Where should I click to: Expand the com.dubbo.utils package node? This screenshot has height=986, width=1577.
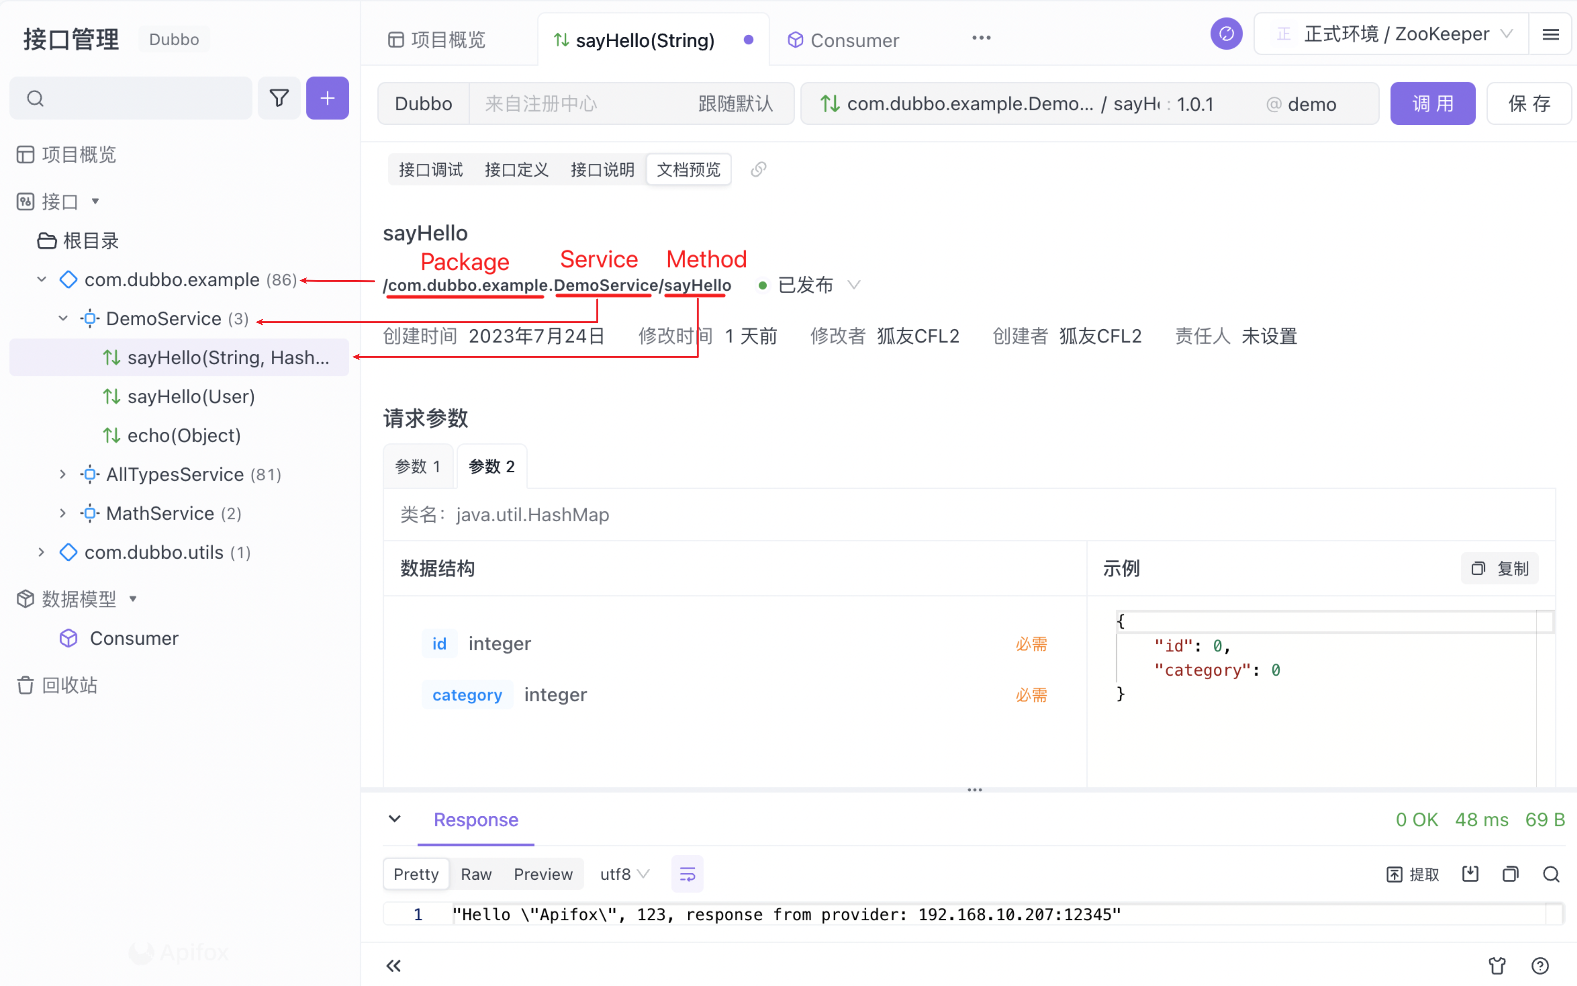[x=41, y=552]
